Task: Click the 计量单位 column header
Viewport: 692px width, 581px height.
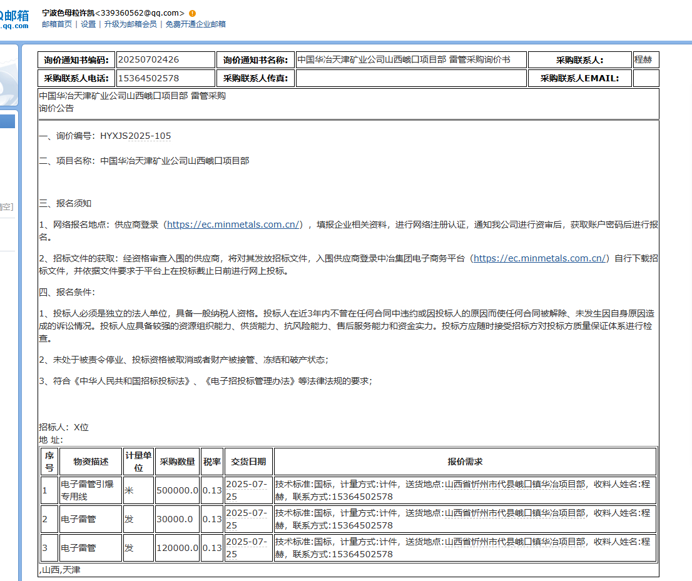Action: coord(138,462)
